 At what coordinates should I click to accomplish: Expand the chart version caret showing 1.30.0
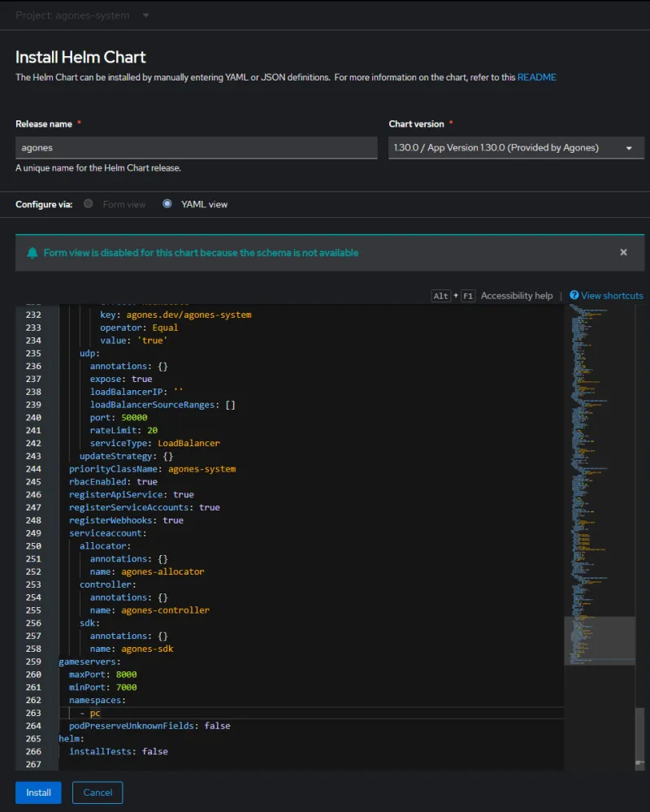pyautogui.click(x=628, y=147)
